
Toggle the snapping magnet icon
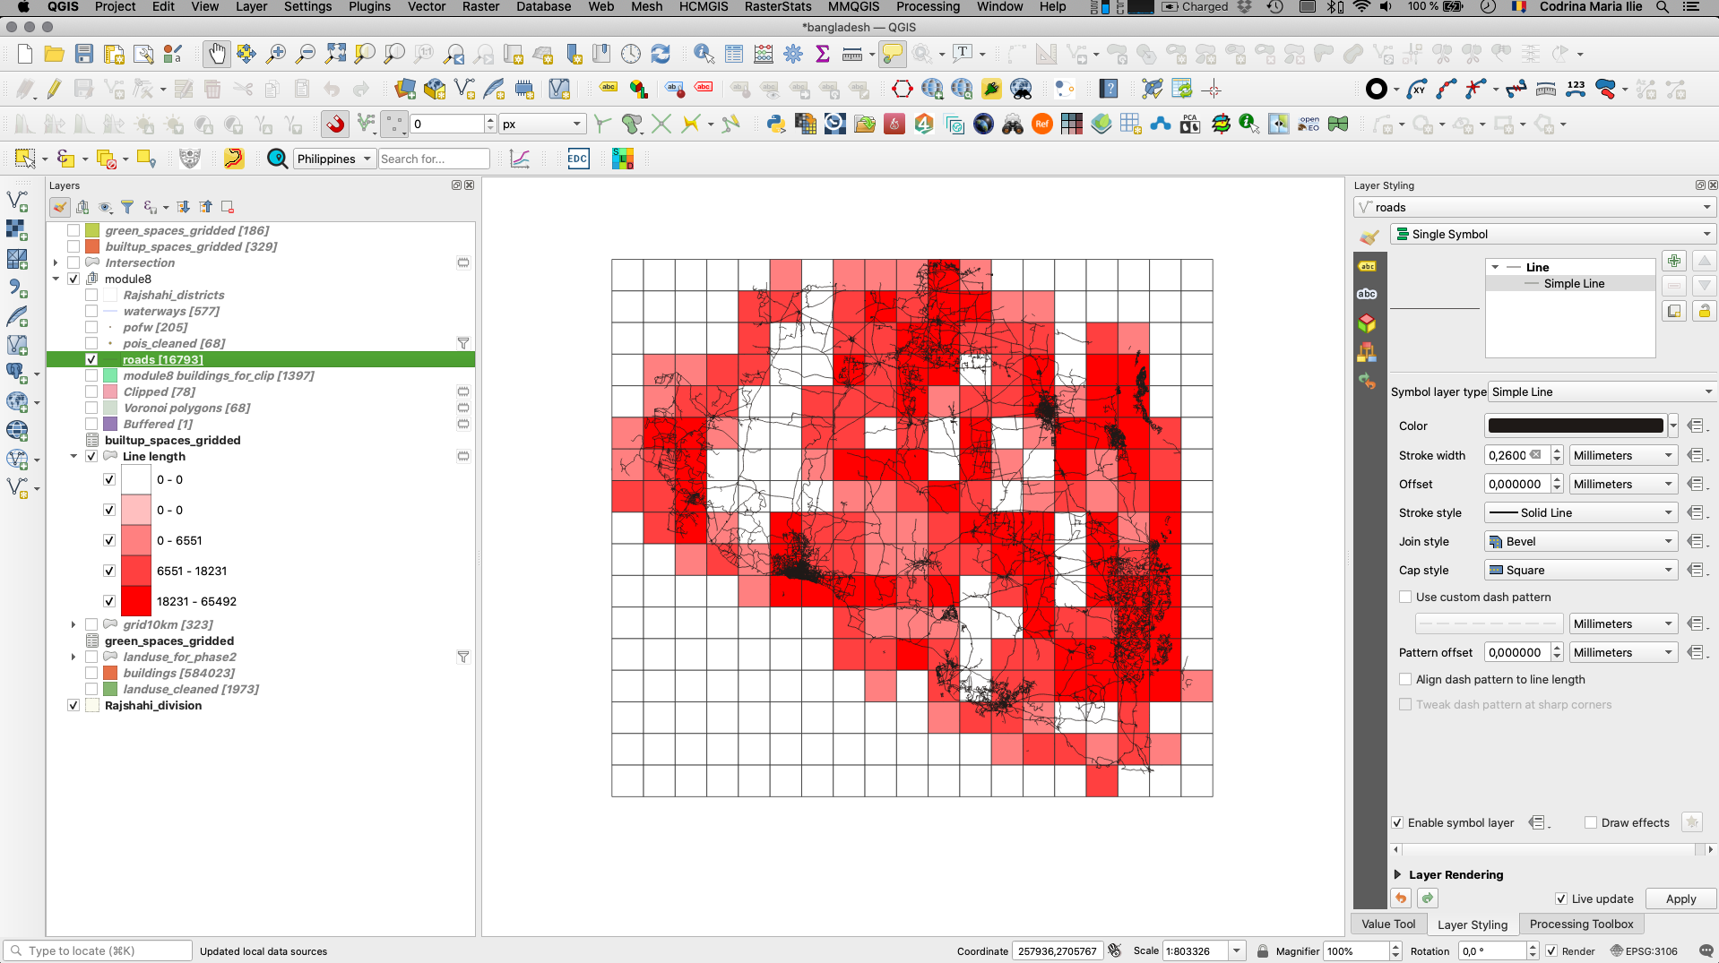point(335,125)
